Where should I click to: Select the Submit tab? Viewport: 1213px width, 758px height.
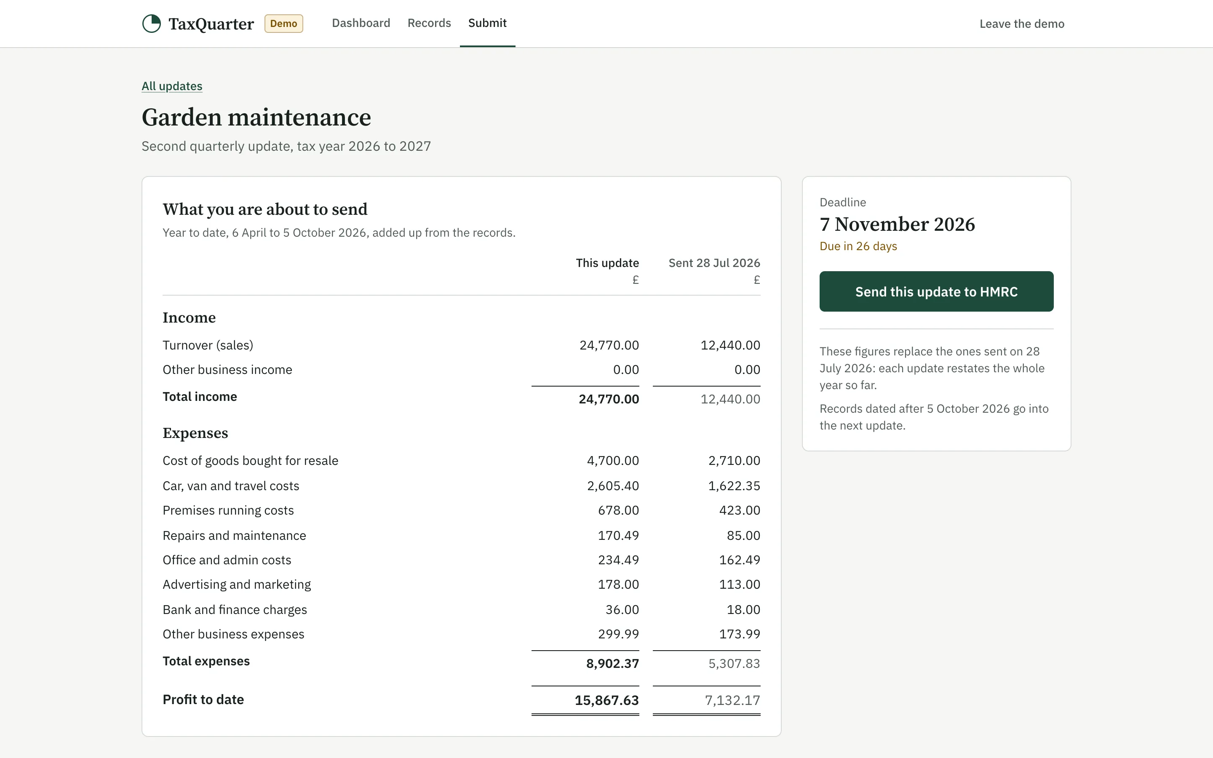click(487, 23)
